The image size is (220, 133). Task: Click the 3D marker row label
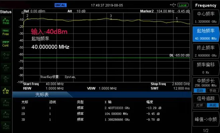[x=23, y=120]
